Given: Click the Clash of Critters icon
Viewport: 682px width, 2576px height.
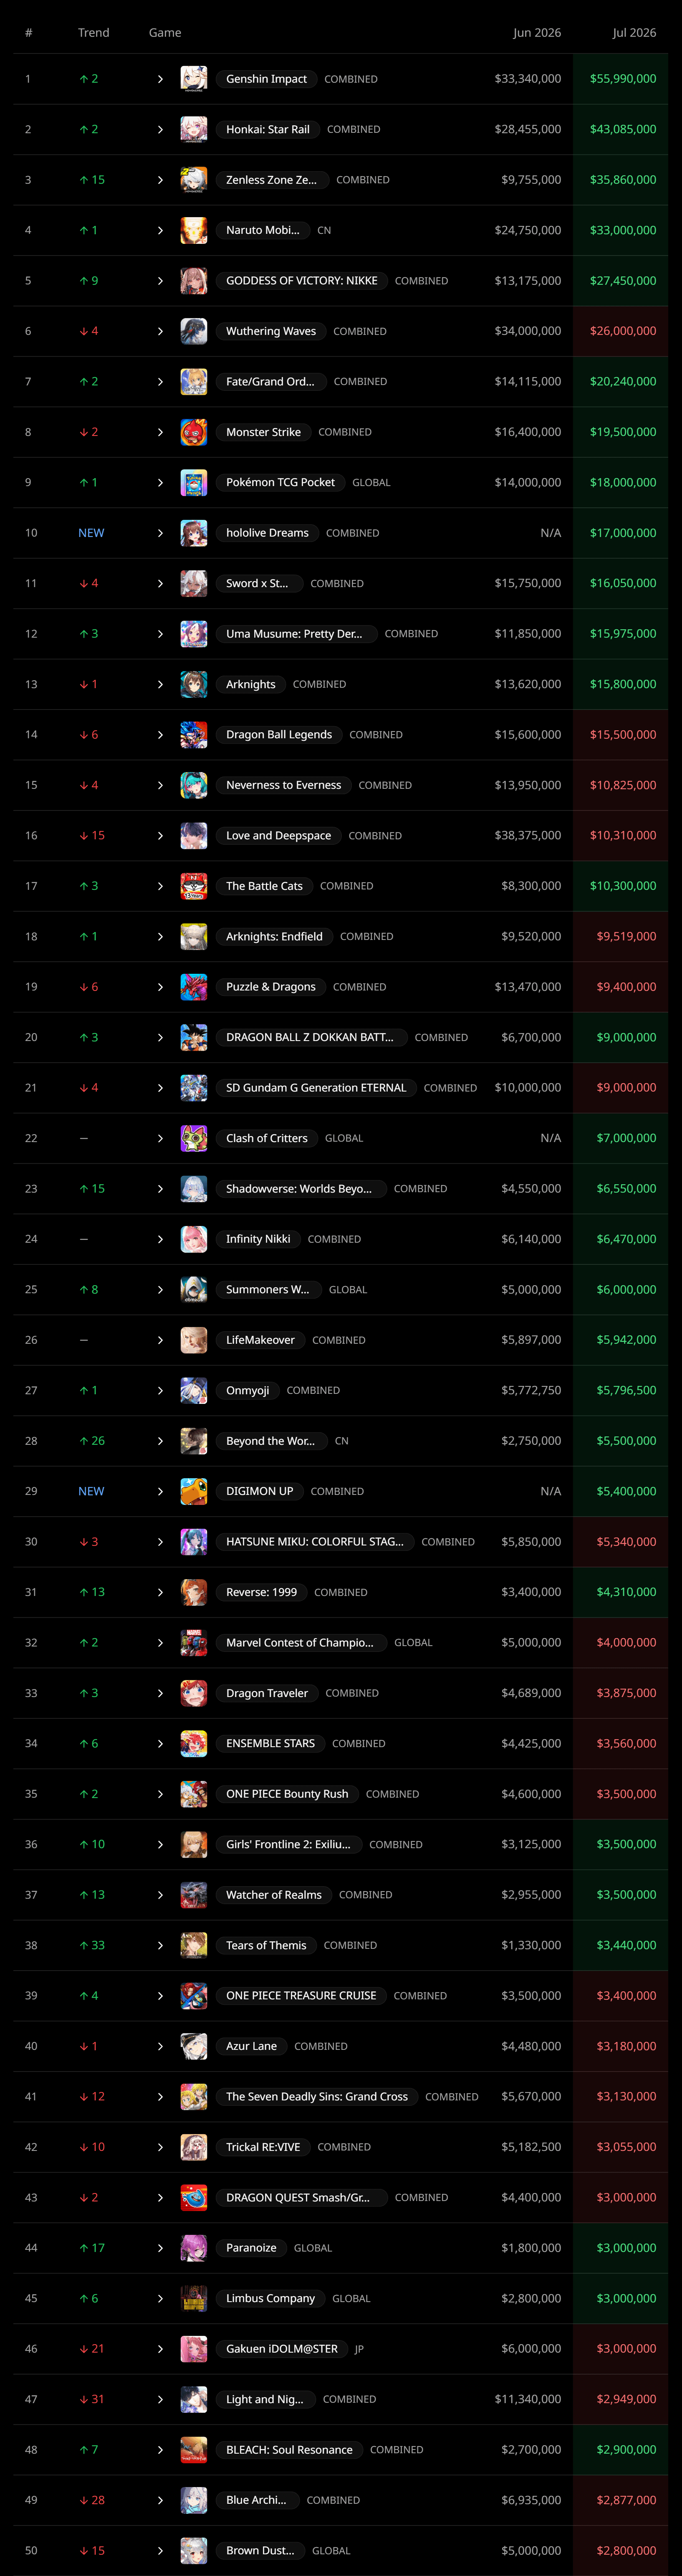Looking at the screenshot, I should coord(194,1138).
